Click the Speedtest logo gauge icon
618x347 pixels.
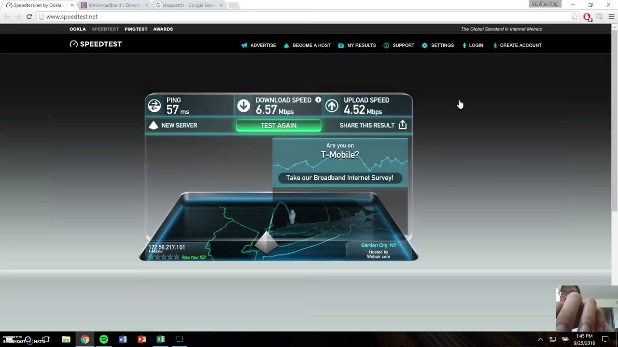pos(73,44)
